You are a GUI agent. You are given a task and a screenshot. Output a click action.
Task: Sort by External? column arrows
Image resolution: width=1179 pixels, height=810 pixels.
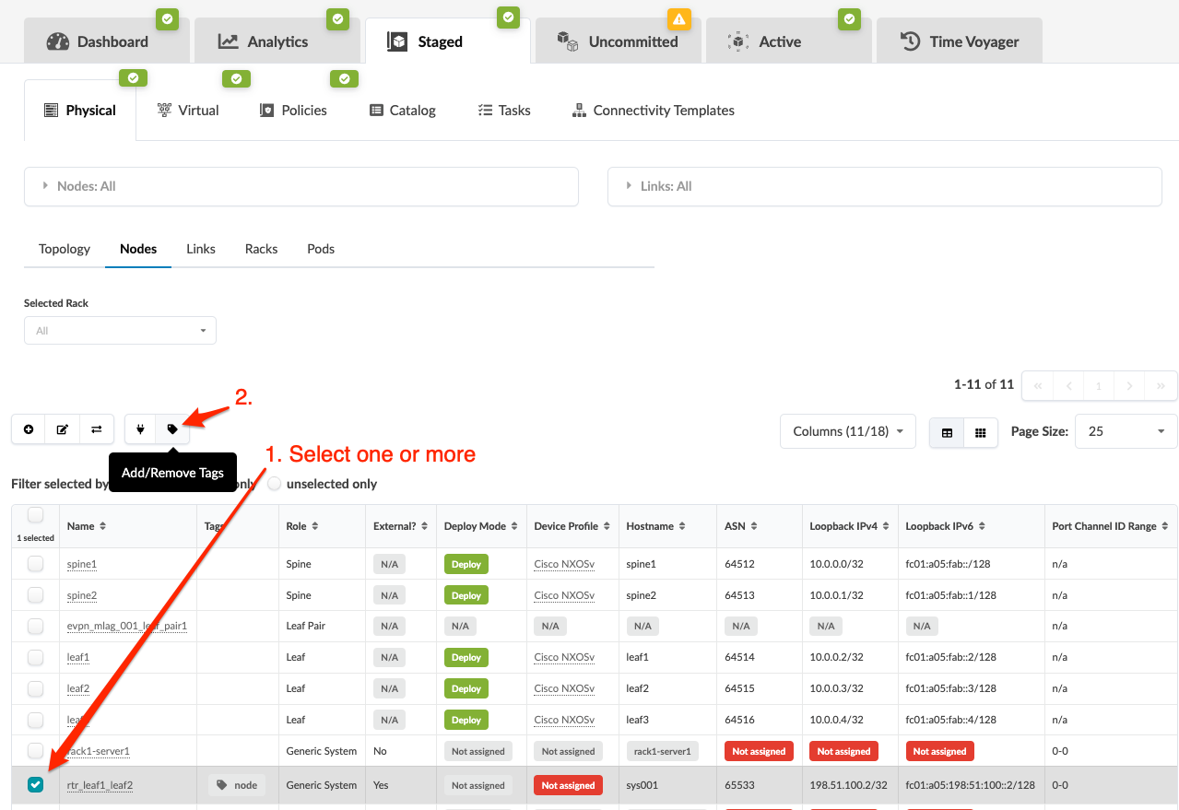pos(425,526)
